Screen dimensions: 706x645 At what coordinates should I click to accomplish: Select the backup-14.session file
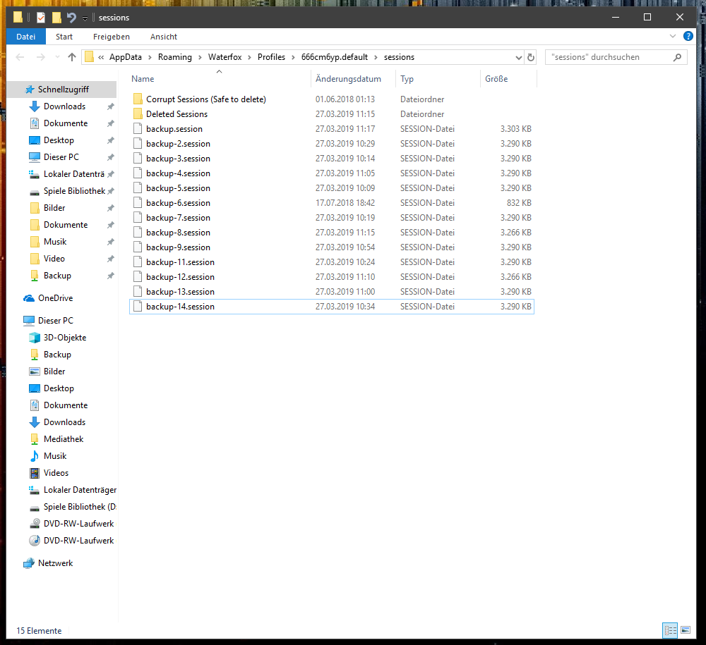pyautogui.click(x=180, y=307)
